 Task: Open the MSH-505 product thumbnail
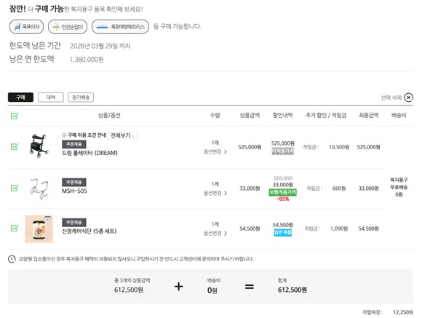pyautogui.click(x=39, y=188)
